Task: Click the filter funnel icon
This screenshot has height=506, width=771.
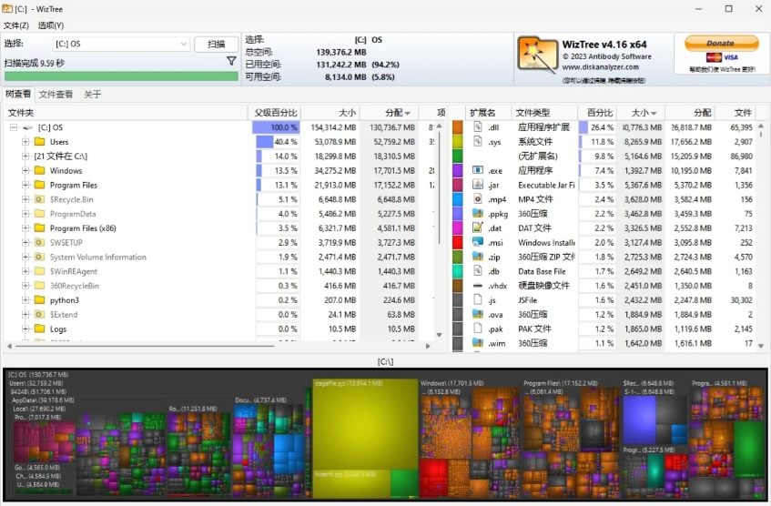Action: pos(231,61)
